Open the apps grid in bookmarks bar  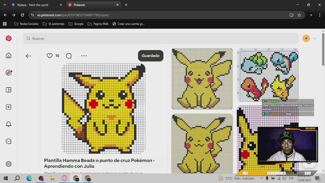pos(5,24)
